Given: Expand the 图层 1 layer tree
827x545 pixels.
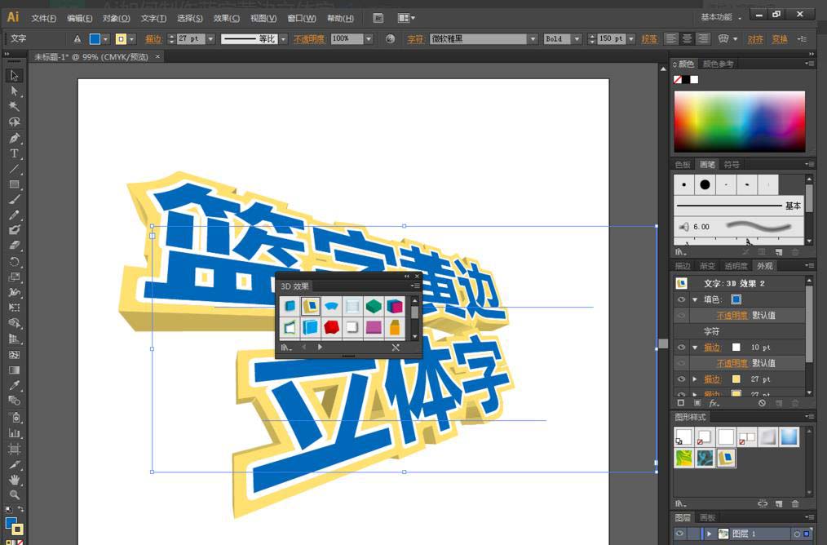Looking at the screenshot, I should click(x=709, y=534).
